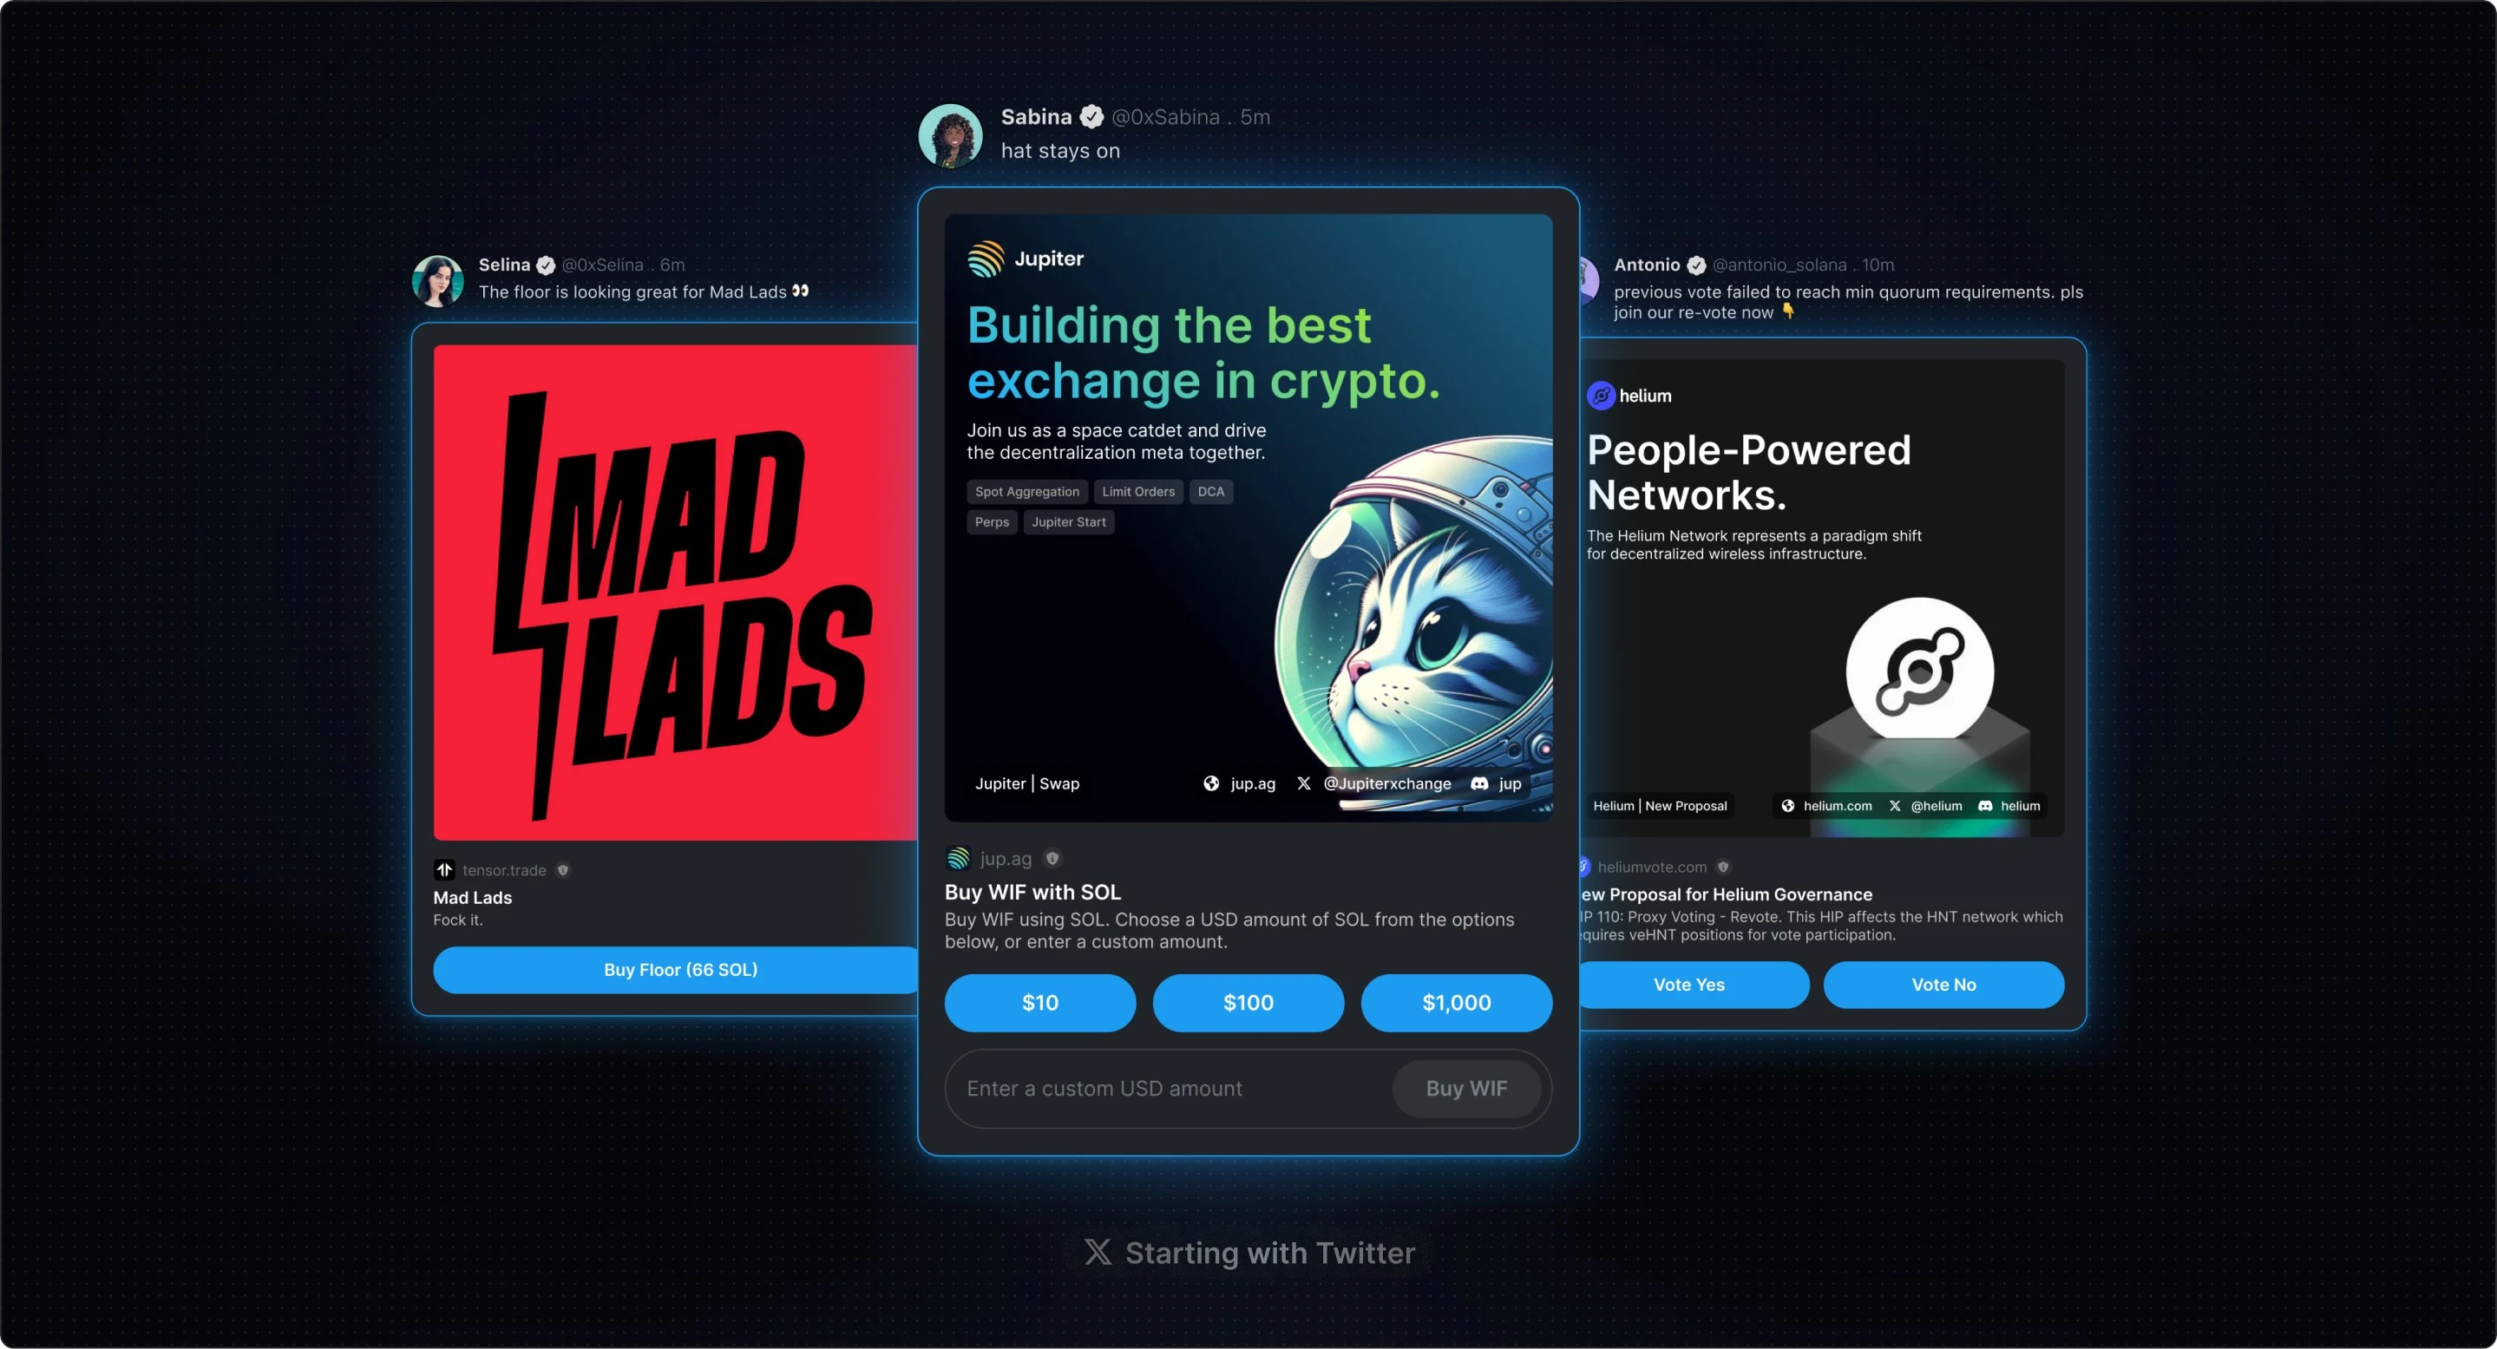Screen dimensions: 2497x1349
Task: Select the $10 purchase option
Action: pos(1040,1002)
